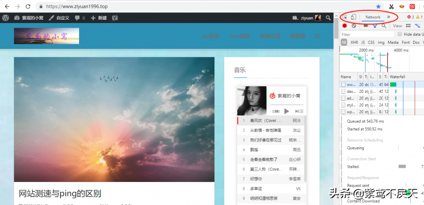Filter requests by All
Screen dimensions: 424x205
pos(344,42)
